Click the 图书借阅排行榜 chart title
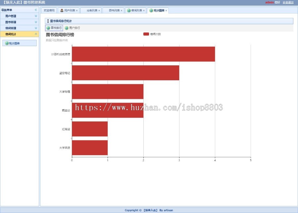This screenshot has height=213, width=298. click(60, 35)
